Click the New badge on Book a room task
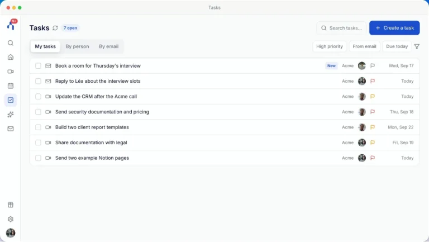 (331, 66)
